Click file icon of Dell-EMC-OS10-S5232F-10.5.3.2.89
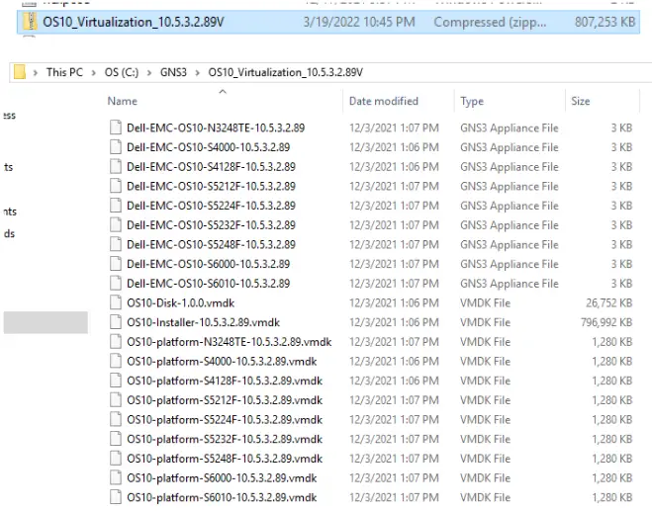The width and height of the screenshot is (652, 511). [x=116, y=224]
